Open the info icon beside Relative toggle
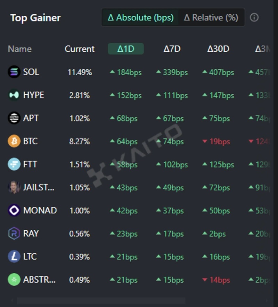The width and height of the screenshot is (278, 307). pyautogui.click(x=254, y=17)
